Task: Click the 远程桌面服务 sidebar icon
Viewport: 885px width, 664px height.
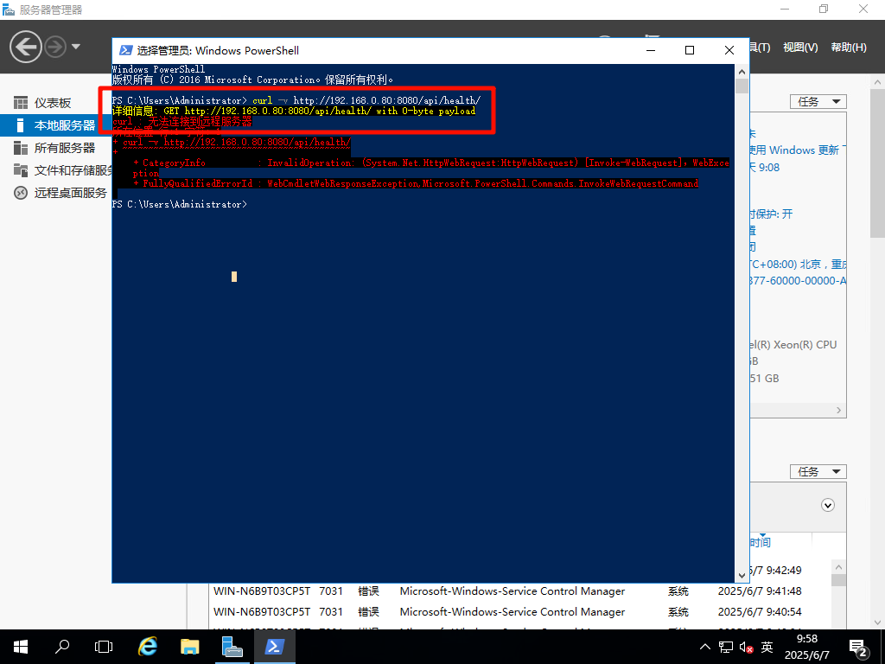Action: point(21,193)
